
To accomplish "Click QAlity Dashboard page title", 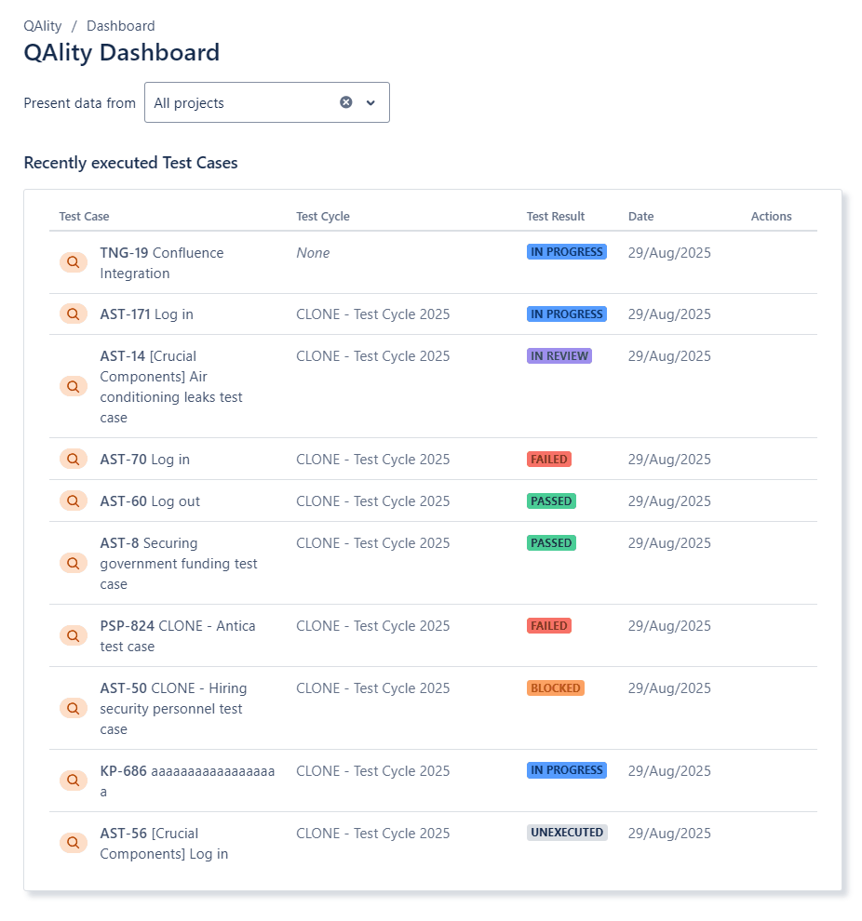I will [122, 52].
